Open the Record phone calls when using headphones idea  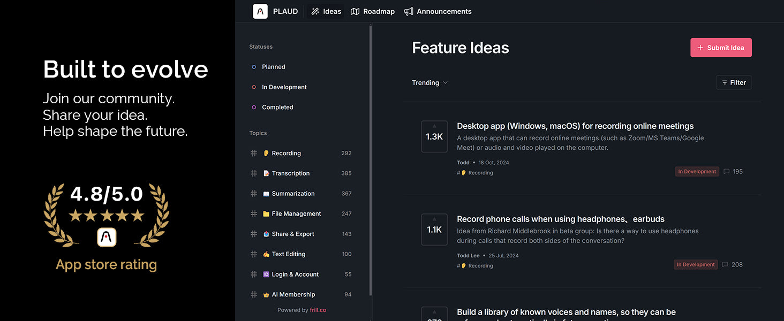561,219
